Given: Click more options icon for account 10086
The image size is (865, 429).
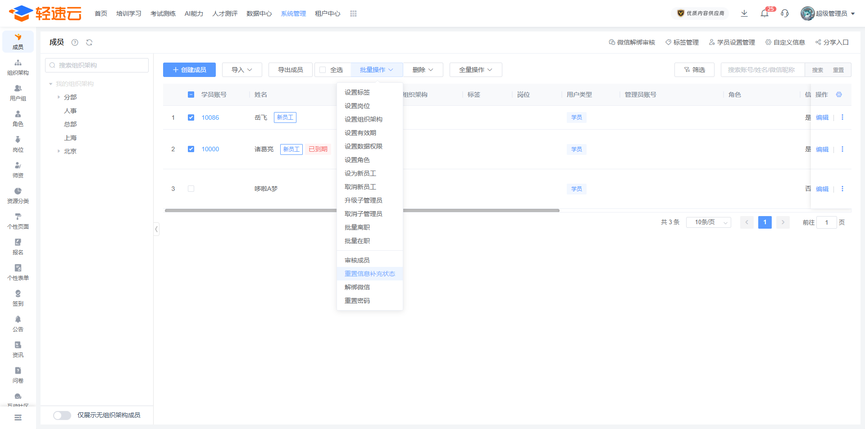Looking at the screenshot, I should click(x=842, y=117).
